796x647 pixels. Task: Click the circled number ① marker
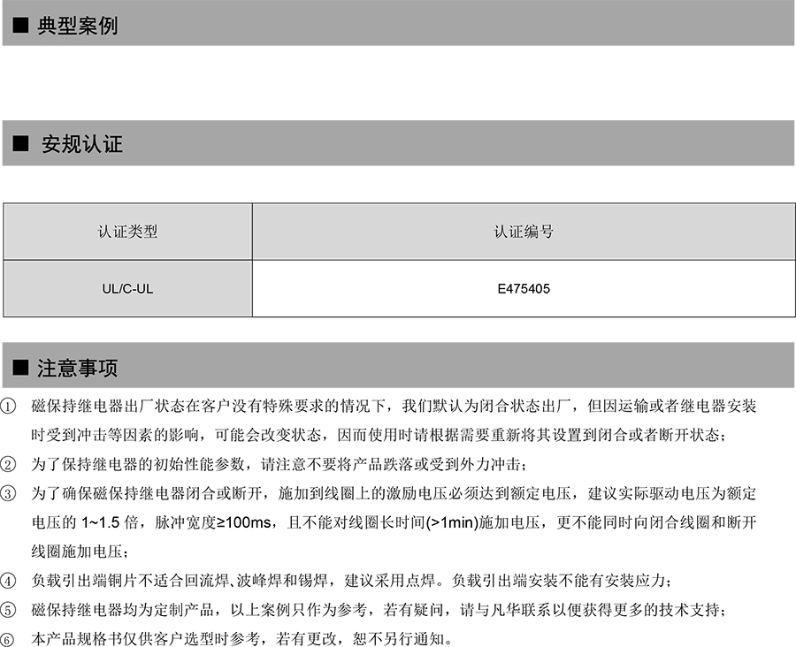click(x=9, y=407)
